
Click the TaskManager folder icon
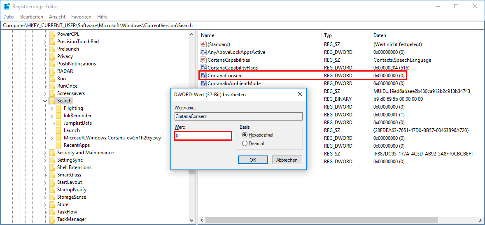point(52,219)
